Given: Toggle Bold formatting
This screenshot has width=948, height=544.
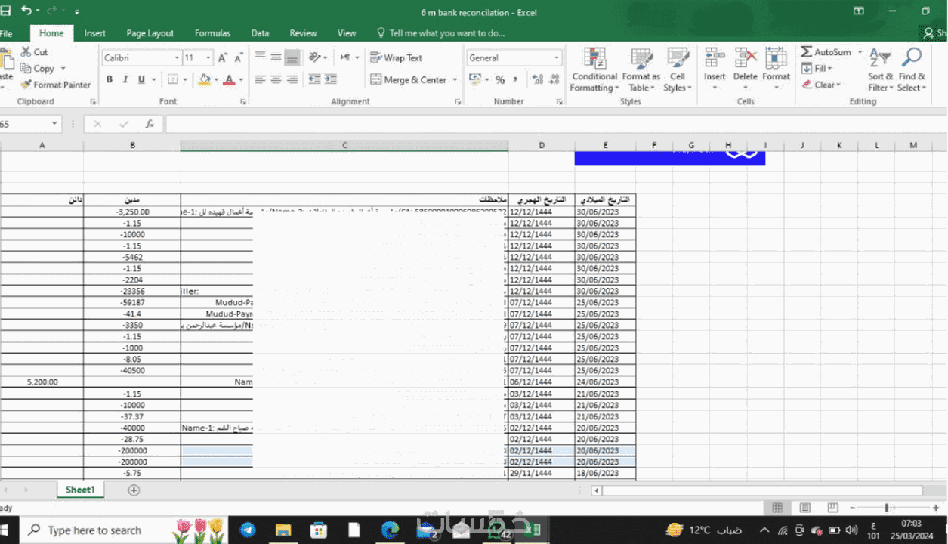Looking at the screenshot, I should coord(109,79).
